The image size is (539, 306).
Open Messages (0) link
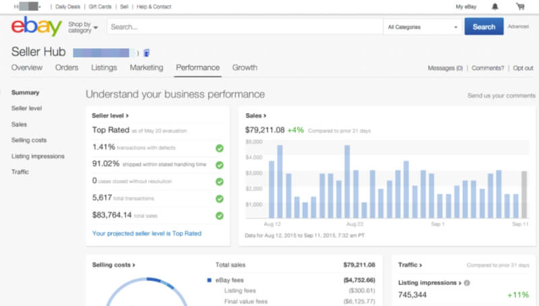445,68
